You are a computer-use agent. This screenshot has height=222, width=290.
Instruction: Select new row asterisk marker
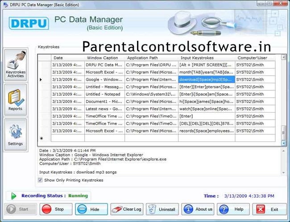click(41, 138)
